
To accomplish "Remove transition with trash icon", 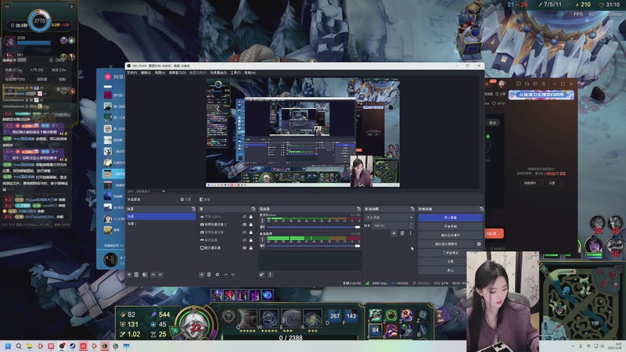I will [x=402, y=233].
